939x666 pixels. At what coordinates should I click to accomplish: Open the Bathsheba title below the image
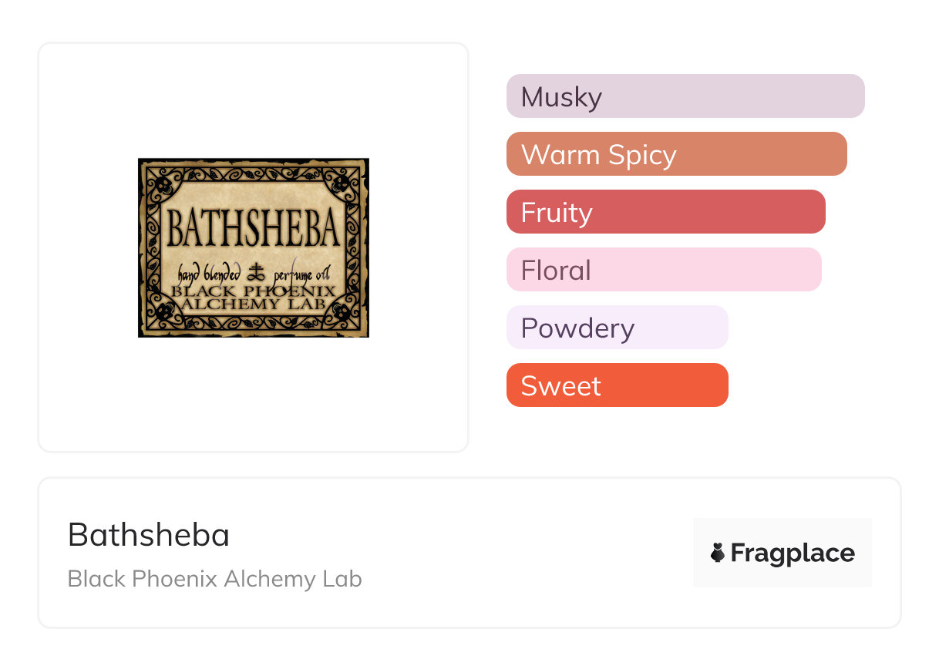(x=149, y=535)
